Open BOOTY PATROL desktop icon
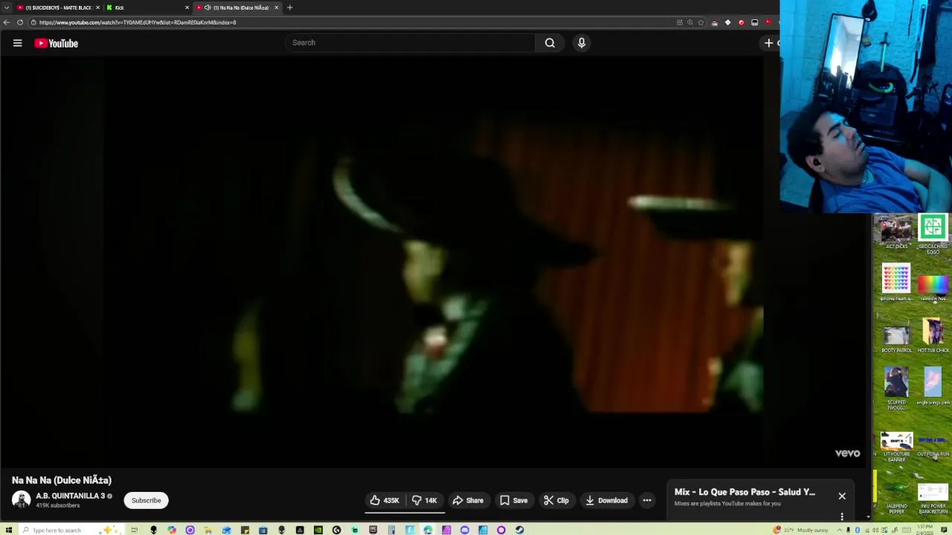The width and height of the screenshot is (952, 535). point(896,339)
